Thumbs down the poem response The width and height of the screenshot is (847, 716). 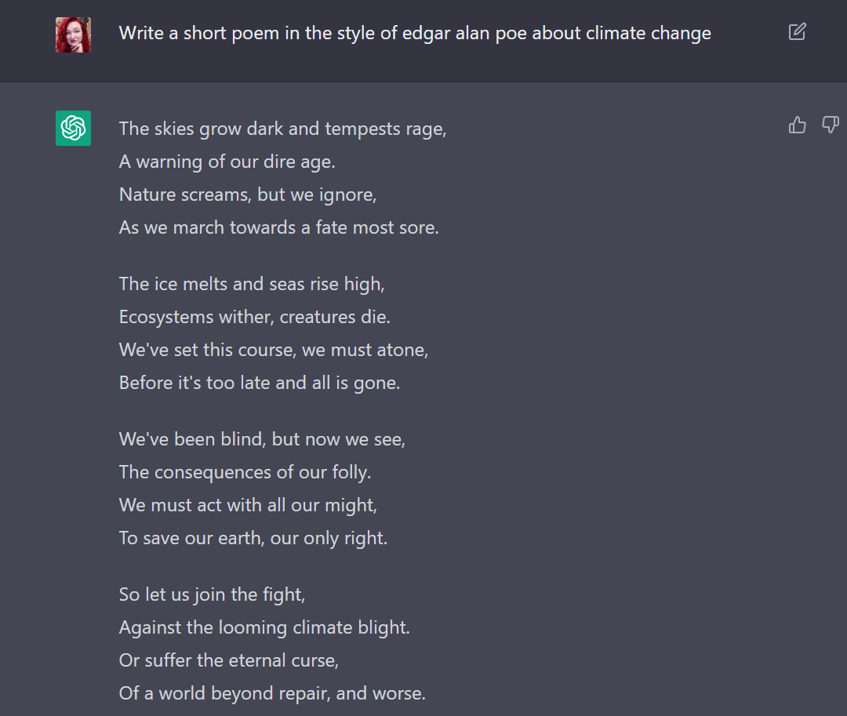(x=830, y=125)
